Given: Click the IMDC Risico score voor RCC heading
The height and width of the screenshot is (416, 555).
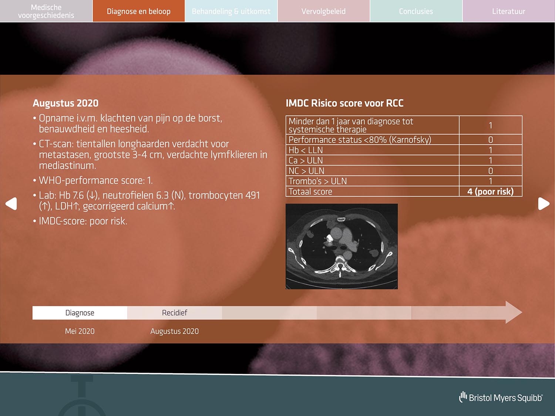Looking at the screenshot, I should pyautogui.click(x=344, y=103).
